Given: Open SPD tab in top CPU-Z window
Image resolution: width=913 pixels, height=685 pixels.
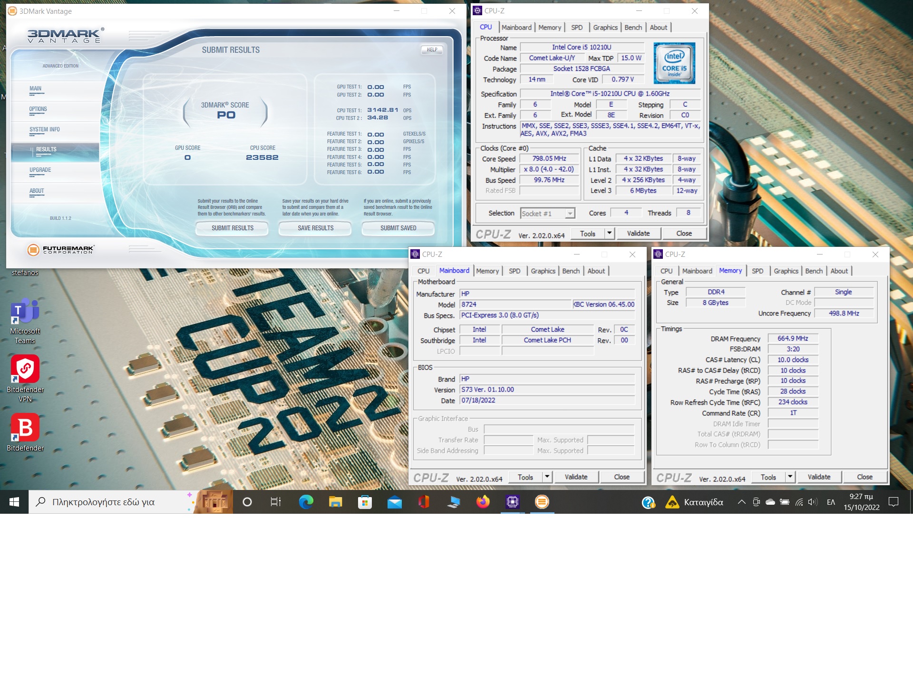Looking at the screenshot, I should pyautogui.click(x=577, y=28).
